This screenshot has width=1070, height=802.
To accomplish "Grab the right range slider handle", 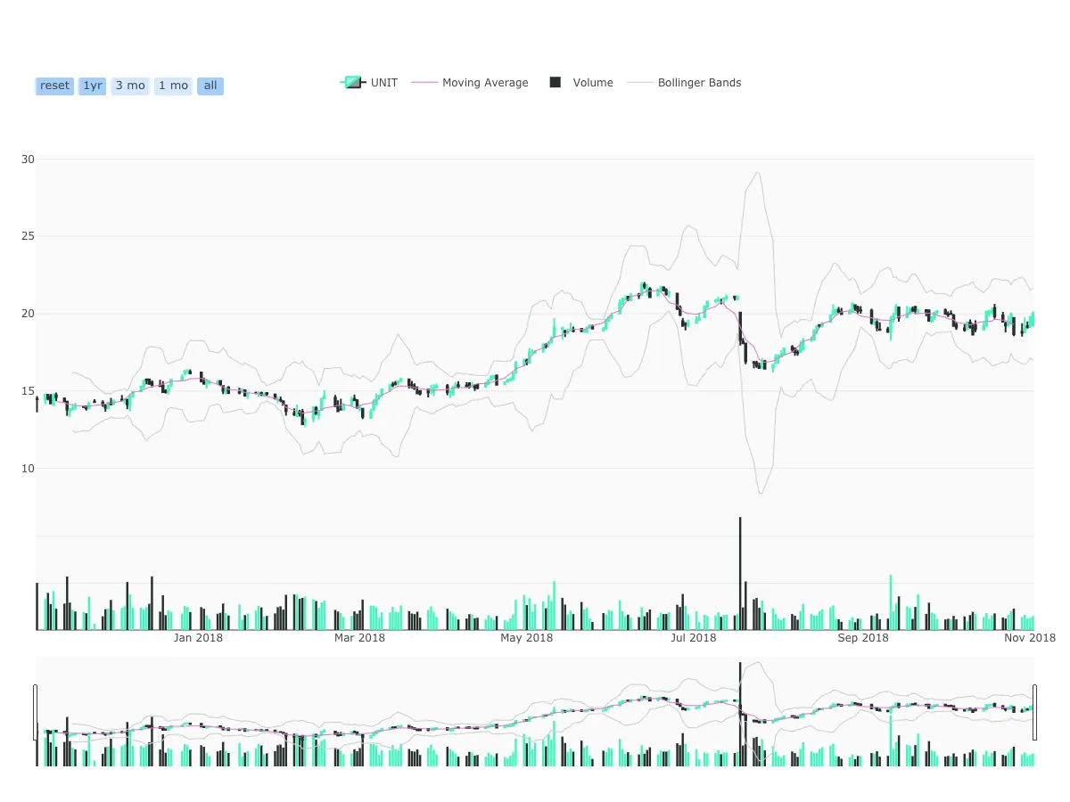I will pyautogui.click(x=1035, y=712).
